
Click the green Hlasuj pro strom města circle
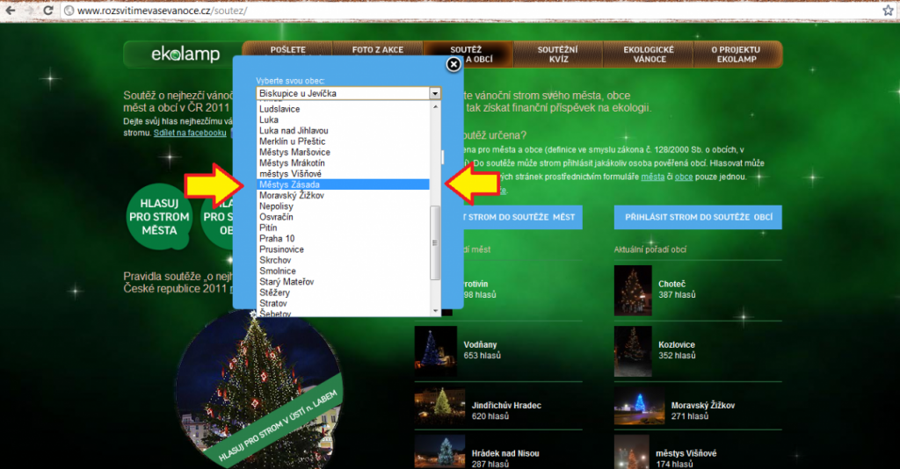tap(159, 217)
